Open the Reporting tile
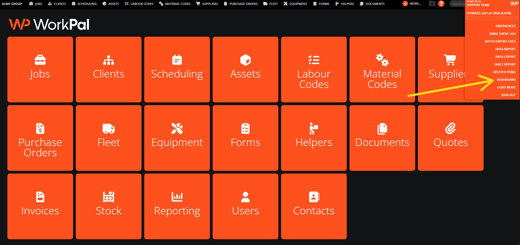This screenshot has width=520, height=245. [x=177, y=206]
